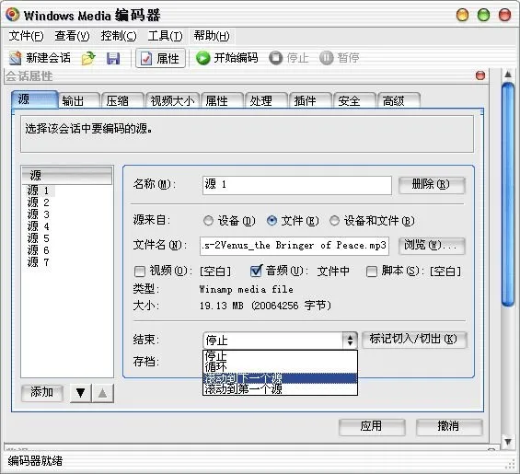The image size is (520, 474).
Task: Expand the 结束 dropdown arrow
Action: pos(350,340)
